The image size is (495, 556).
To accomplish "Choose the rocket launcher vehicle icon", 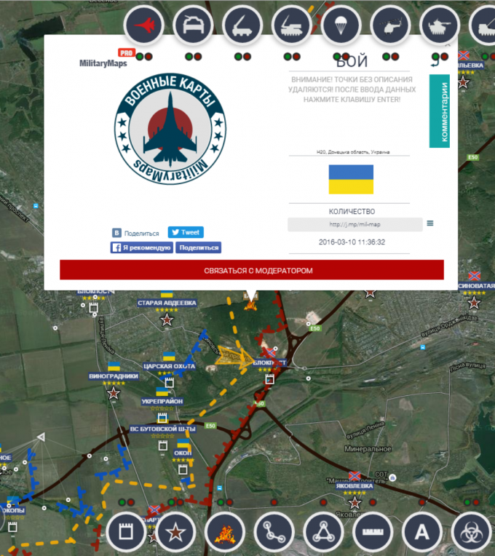I will click(x=243, y=26).
